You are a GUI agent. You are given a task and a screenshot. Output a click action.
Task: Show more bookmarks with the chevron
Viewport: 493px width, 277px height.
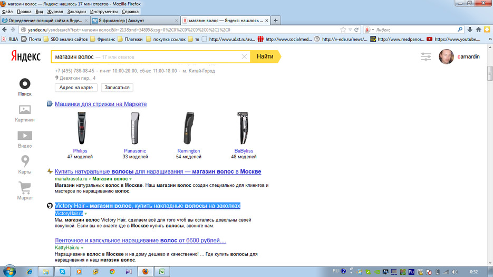489,39
